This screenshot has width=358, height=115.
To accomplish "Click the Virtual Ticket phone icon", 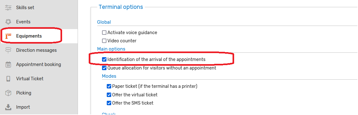I will (8, 79).
